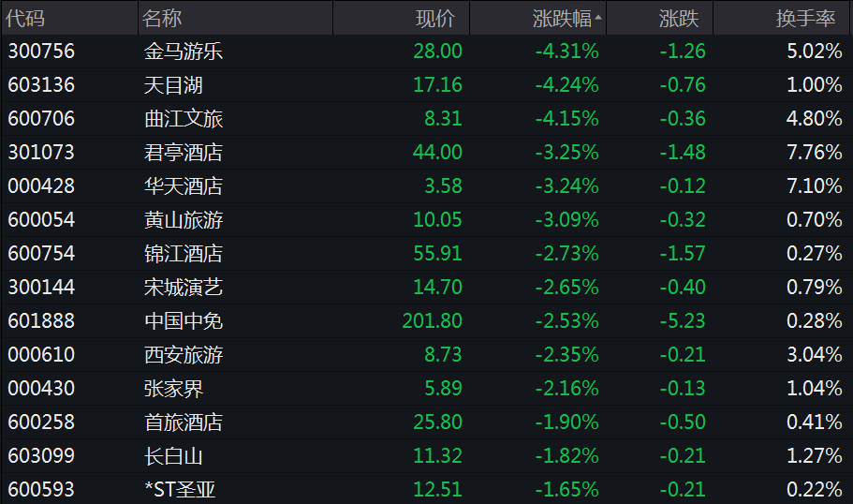Viewport: 853px width, 504px height.
Task: Select the -4.24% change value
Action: (566, 85)
